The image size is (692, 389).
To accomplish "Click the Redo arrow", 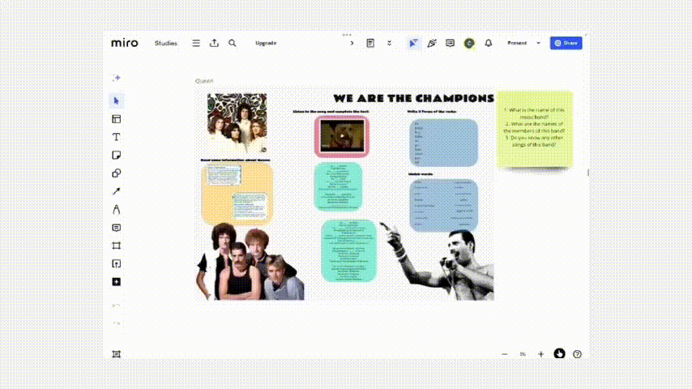I will click(x=117, y=323).
